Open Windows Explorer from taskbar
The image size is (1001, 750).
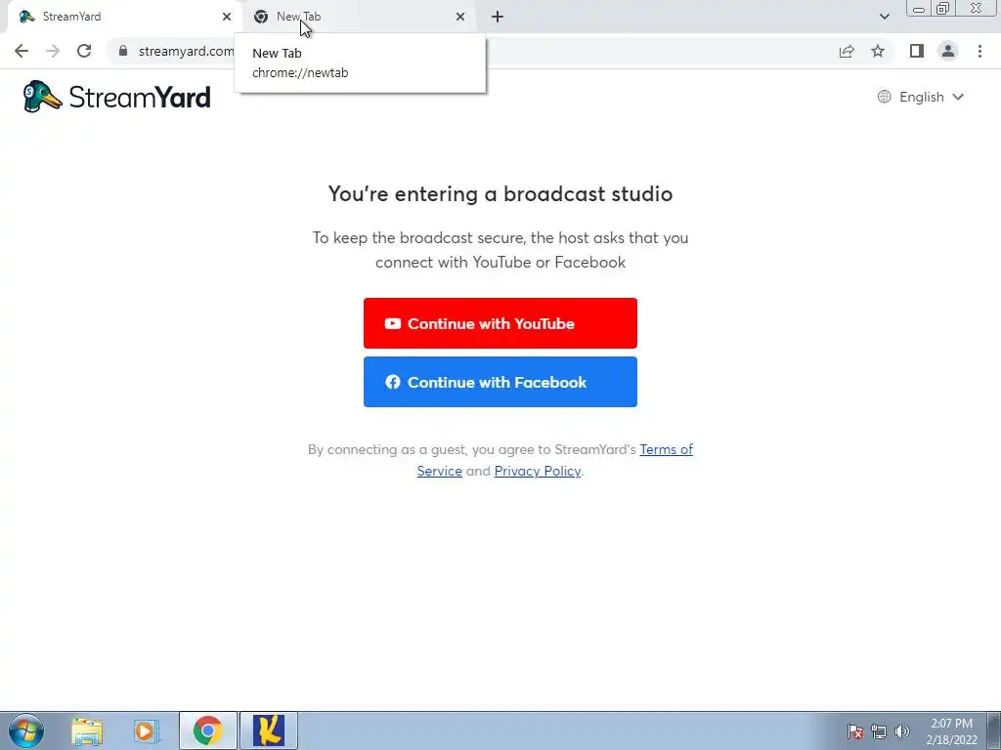[x=87, y=730]
